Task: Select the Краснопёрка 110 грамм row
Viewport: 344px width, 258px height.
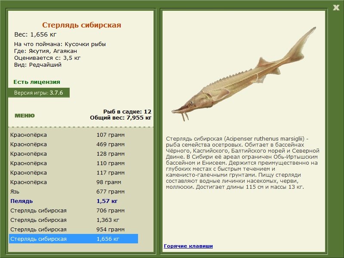Action: pyautogui.click(x=74, y=163)
